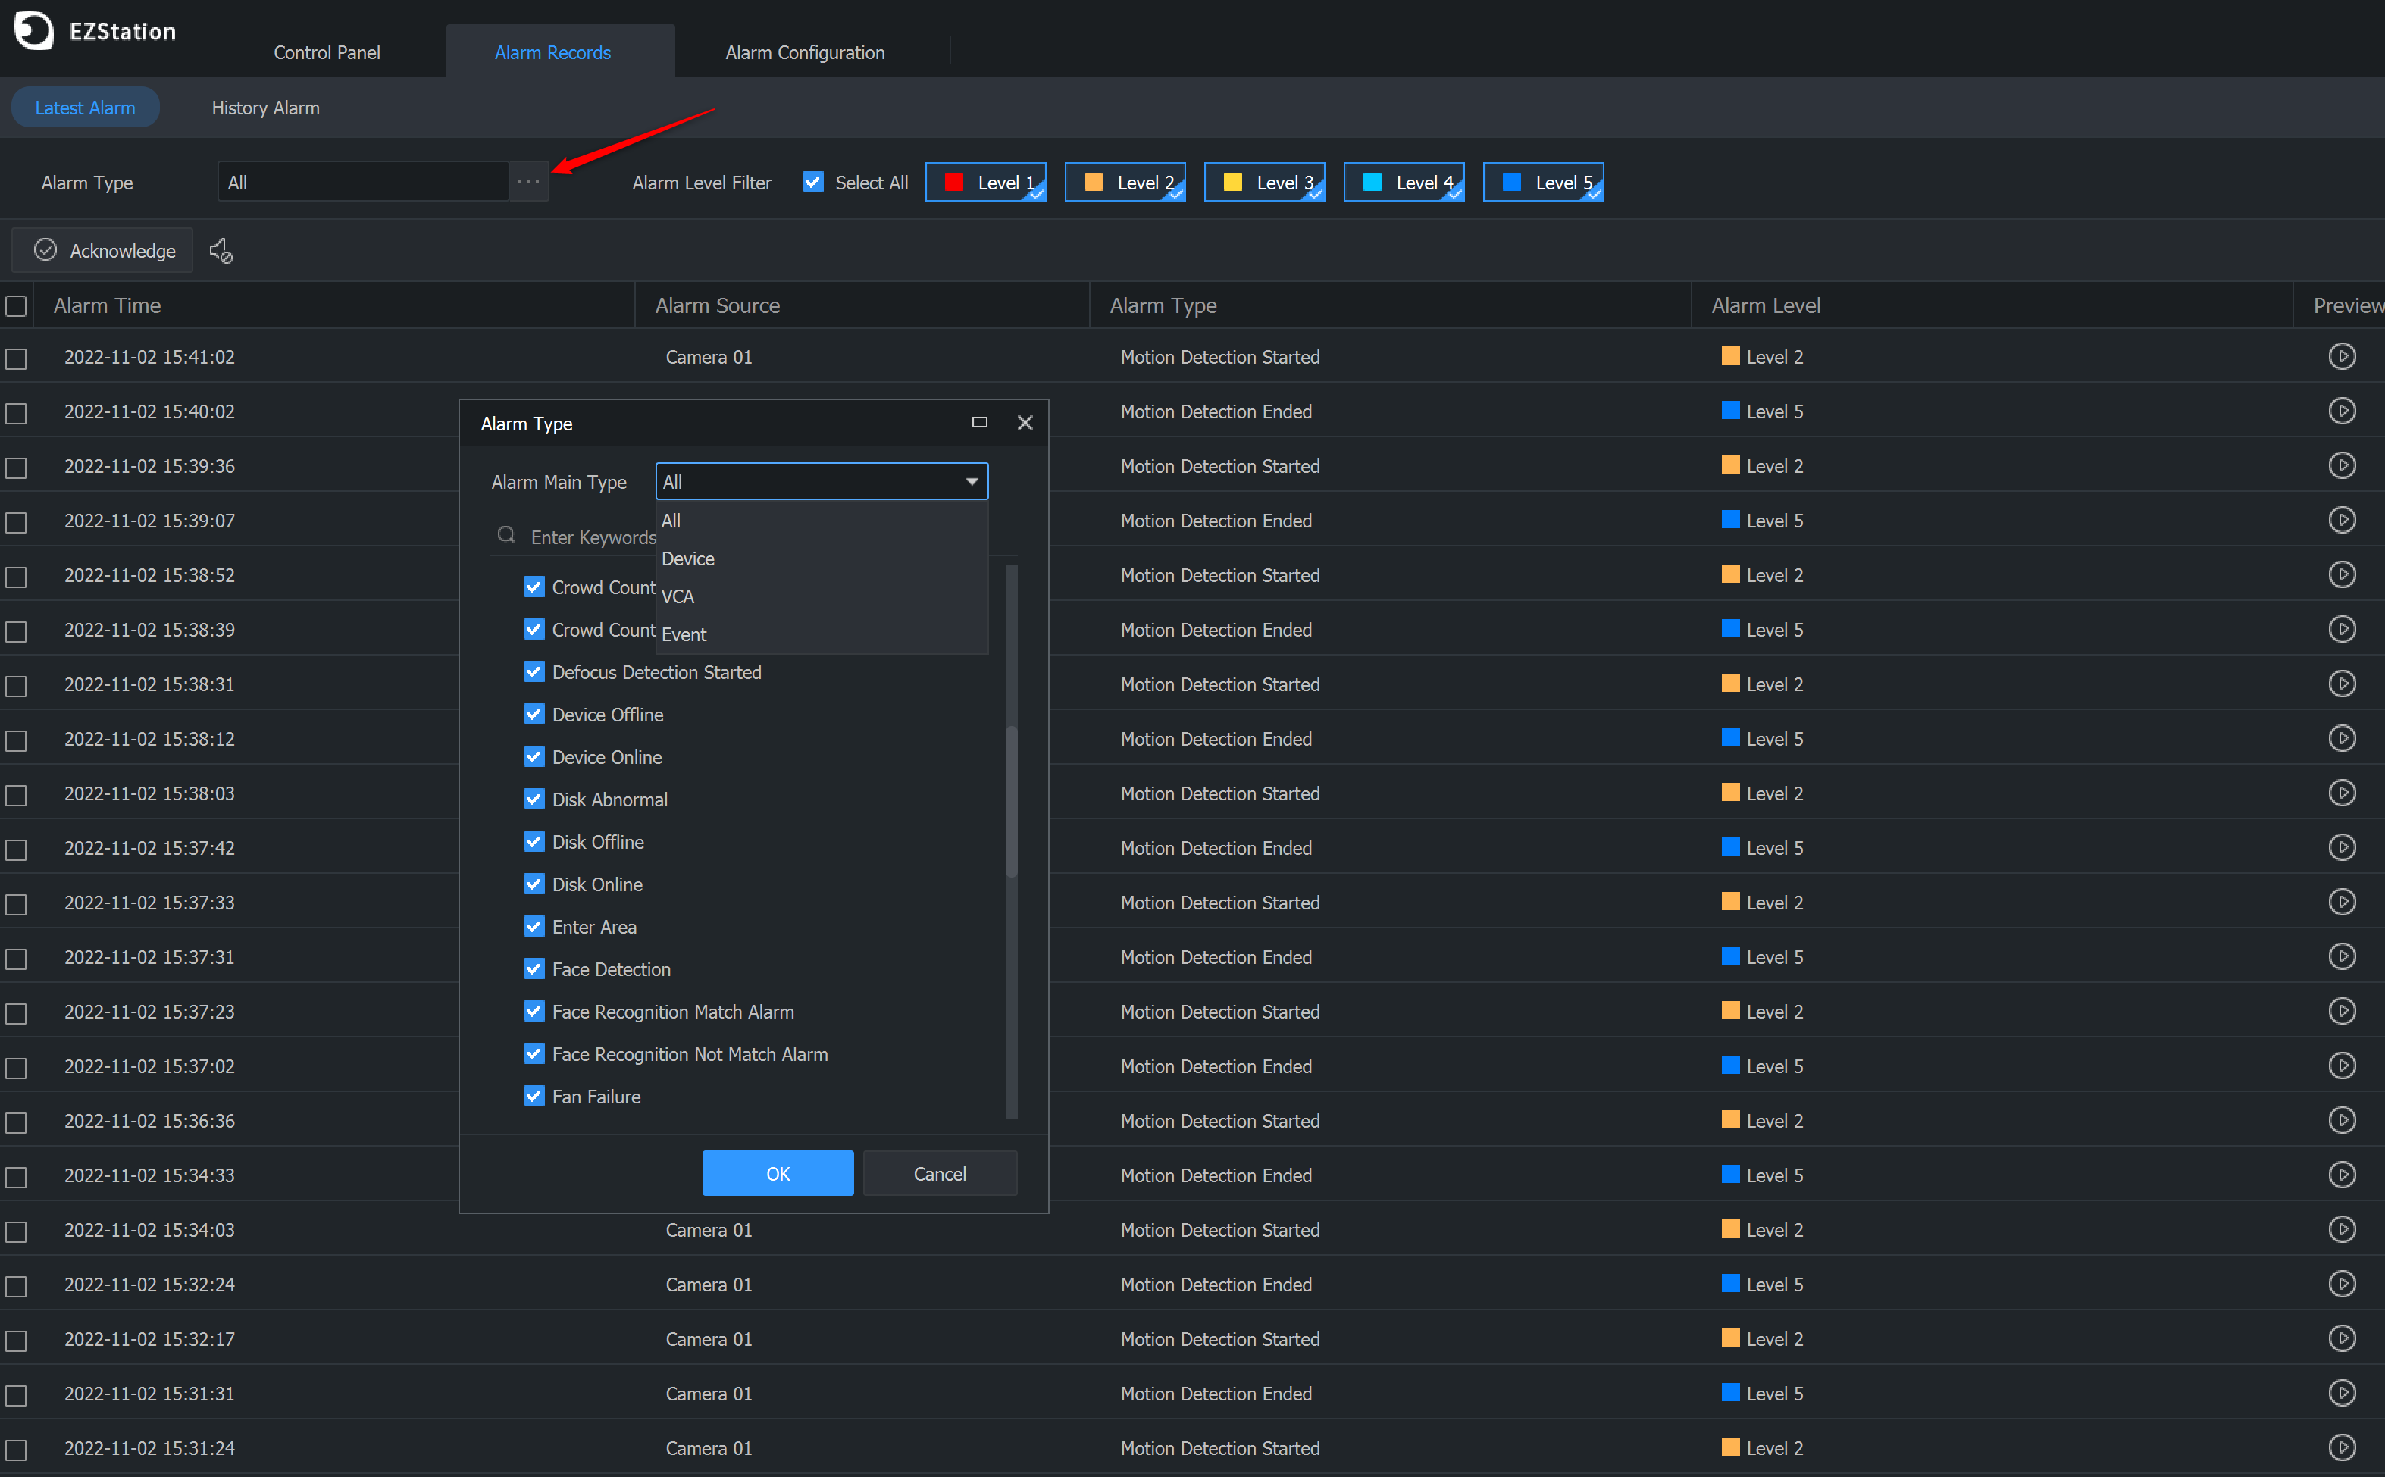2385x1477 pixels.
Task: Select the row checkbox for 15:41:02 alarm
Action: tap(16, 358)
